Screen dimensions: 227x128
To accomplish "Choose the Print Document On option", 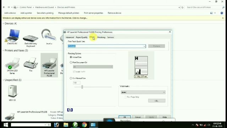I will click(x=71, y=63).
